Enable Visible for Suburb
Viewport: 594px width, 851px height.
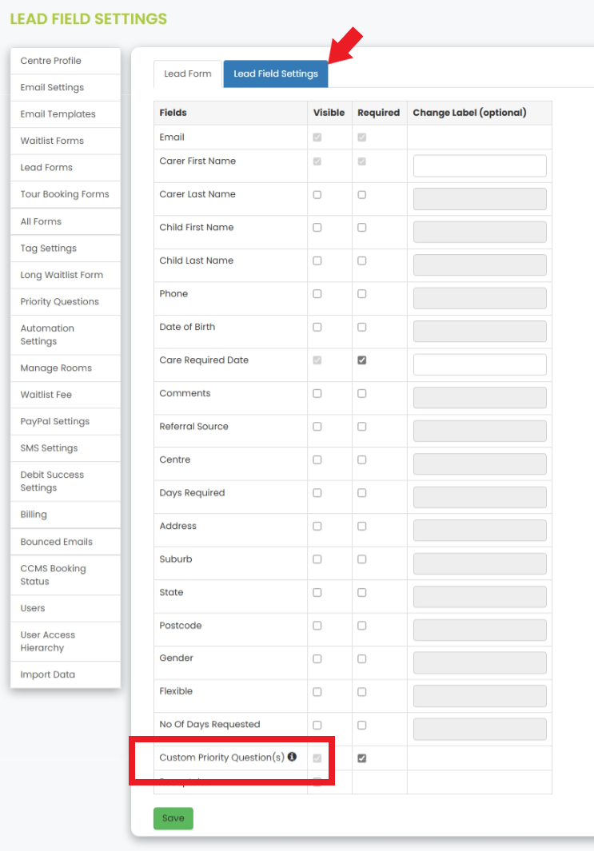(x=317, y=559)
